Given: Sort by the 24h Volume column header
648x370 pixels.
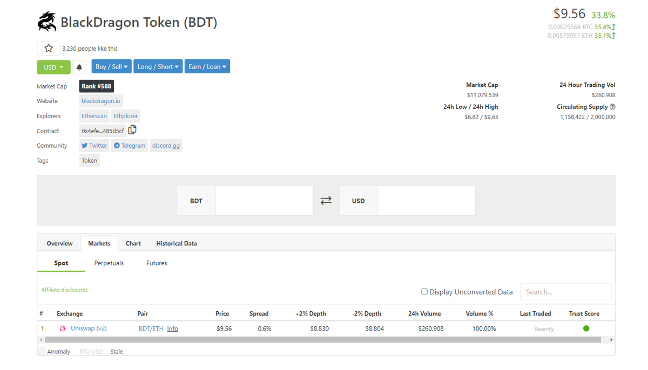Looking at the screenshot, I should [x=424, y=313].
